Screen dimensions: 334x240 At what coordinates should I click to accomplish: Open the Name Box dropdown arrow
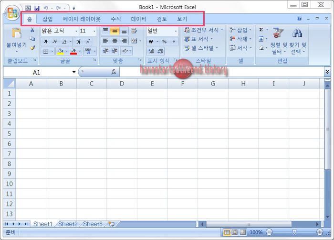[x=74, y=72]
